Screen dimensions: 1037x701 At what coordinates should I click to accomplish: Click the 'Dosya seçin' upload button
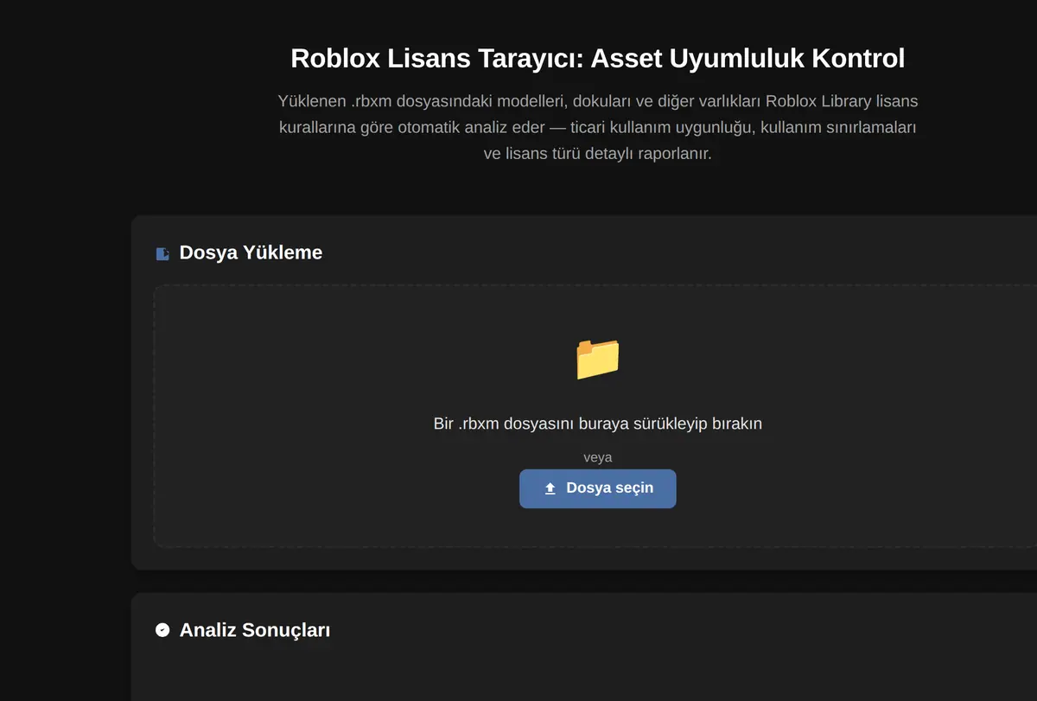pyautogui.click(x=597, y=488)
